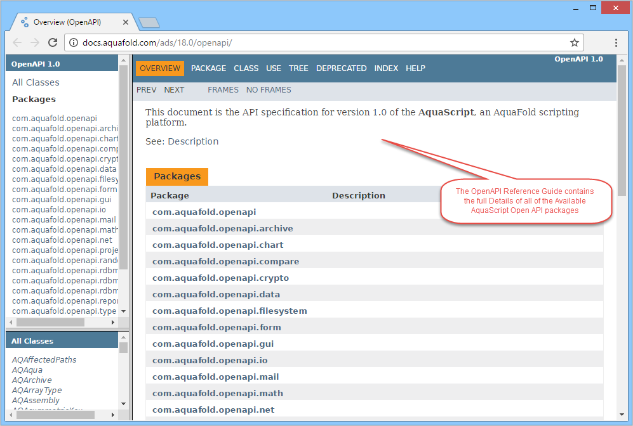
Task: Click packages frame scroll-left arrow
Action: [x=11, y=323]
